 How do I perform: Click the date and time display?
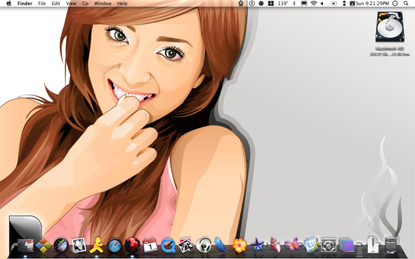[373, 4]
